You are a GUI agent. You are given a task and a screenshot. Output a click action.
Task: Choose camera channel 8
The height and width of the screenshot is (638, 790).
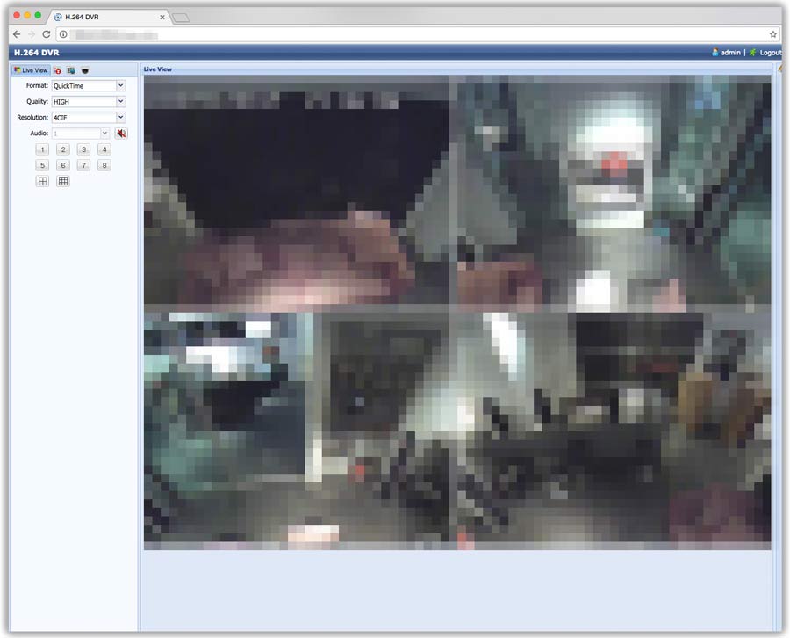[x=104, y=165]
